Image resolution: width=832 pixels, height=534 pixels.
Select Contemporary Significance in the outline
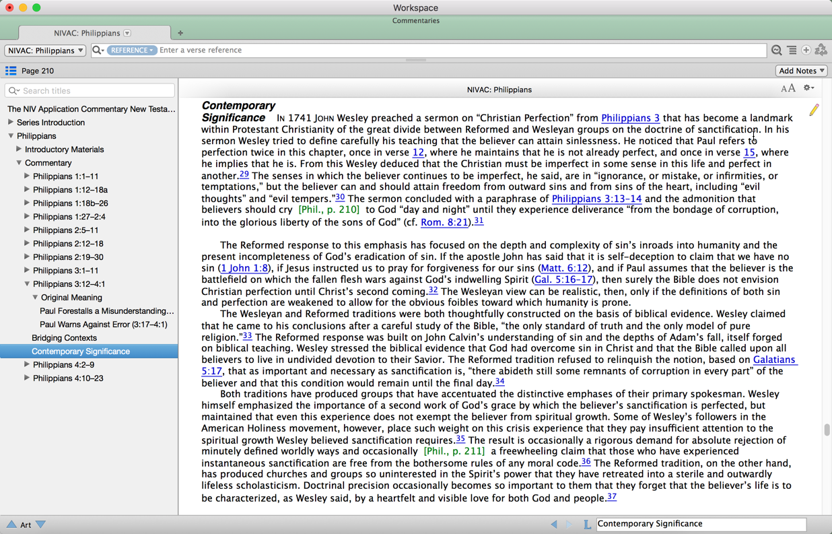(x=89, y=352)
